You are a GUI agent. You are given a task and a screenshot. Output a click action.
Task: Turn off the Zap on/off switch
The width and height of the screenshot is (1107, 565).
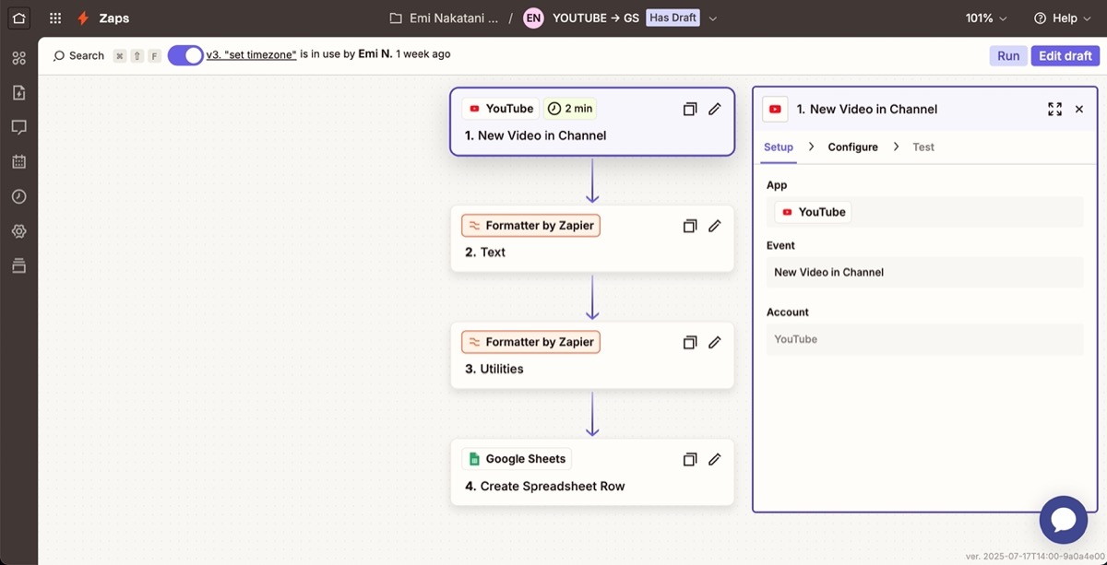[x=185, y=55]
